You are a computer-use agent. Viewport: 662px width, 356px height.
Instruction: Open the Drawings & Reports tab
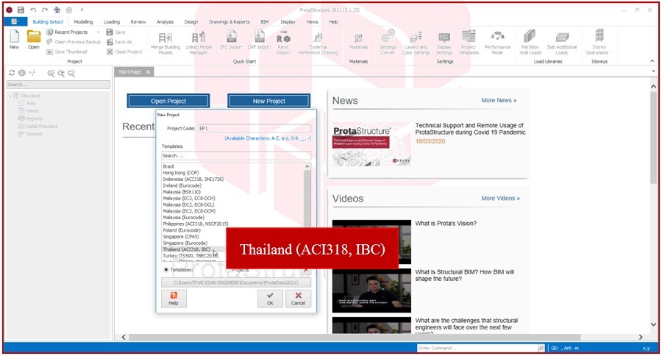229,21
